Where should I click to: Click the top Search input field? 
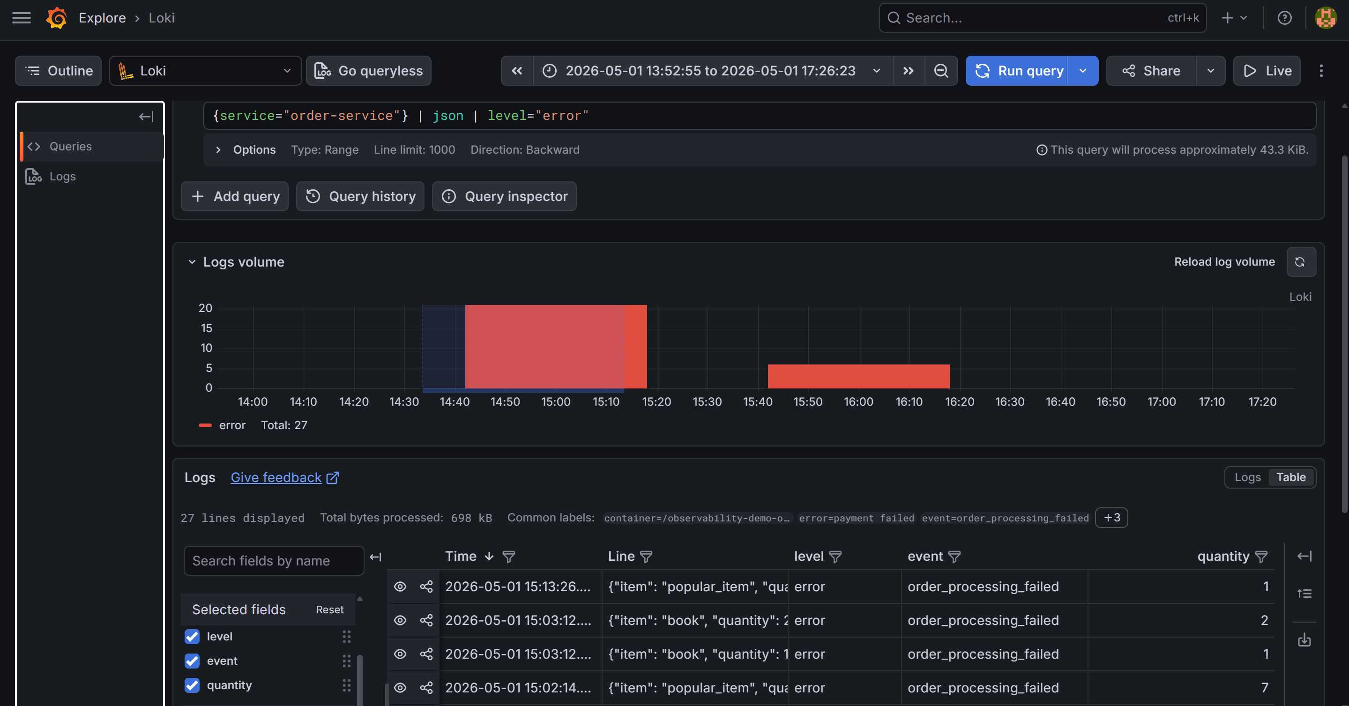[1042, 18]
